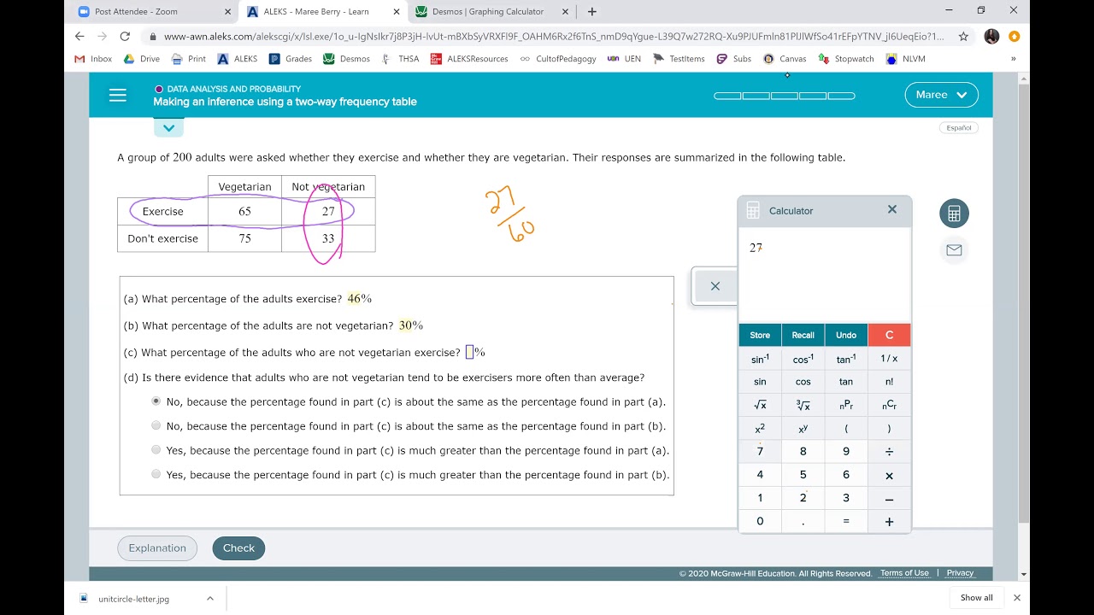Expand the chevron under the topic header
The width and height of the screenshot is (1094, 615).
[168, 128]
